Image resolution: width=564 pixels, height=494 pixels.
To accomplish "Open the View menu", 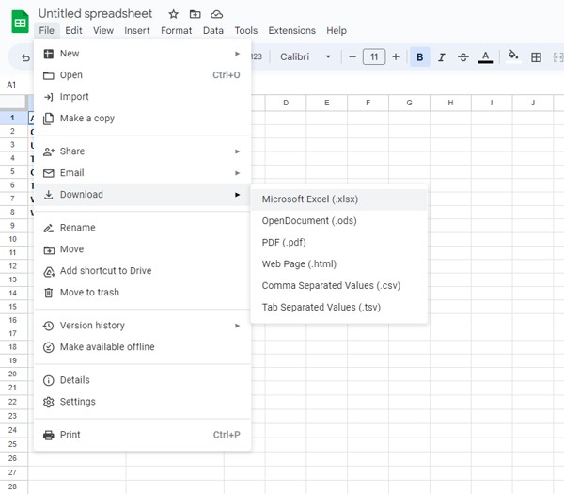I will 103,31.
